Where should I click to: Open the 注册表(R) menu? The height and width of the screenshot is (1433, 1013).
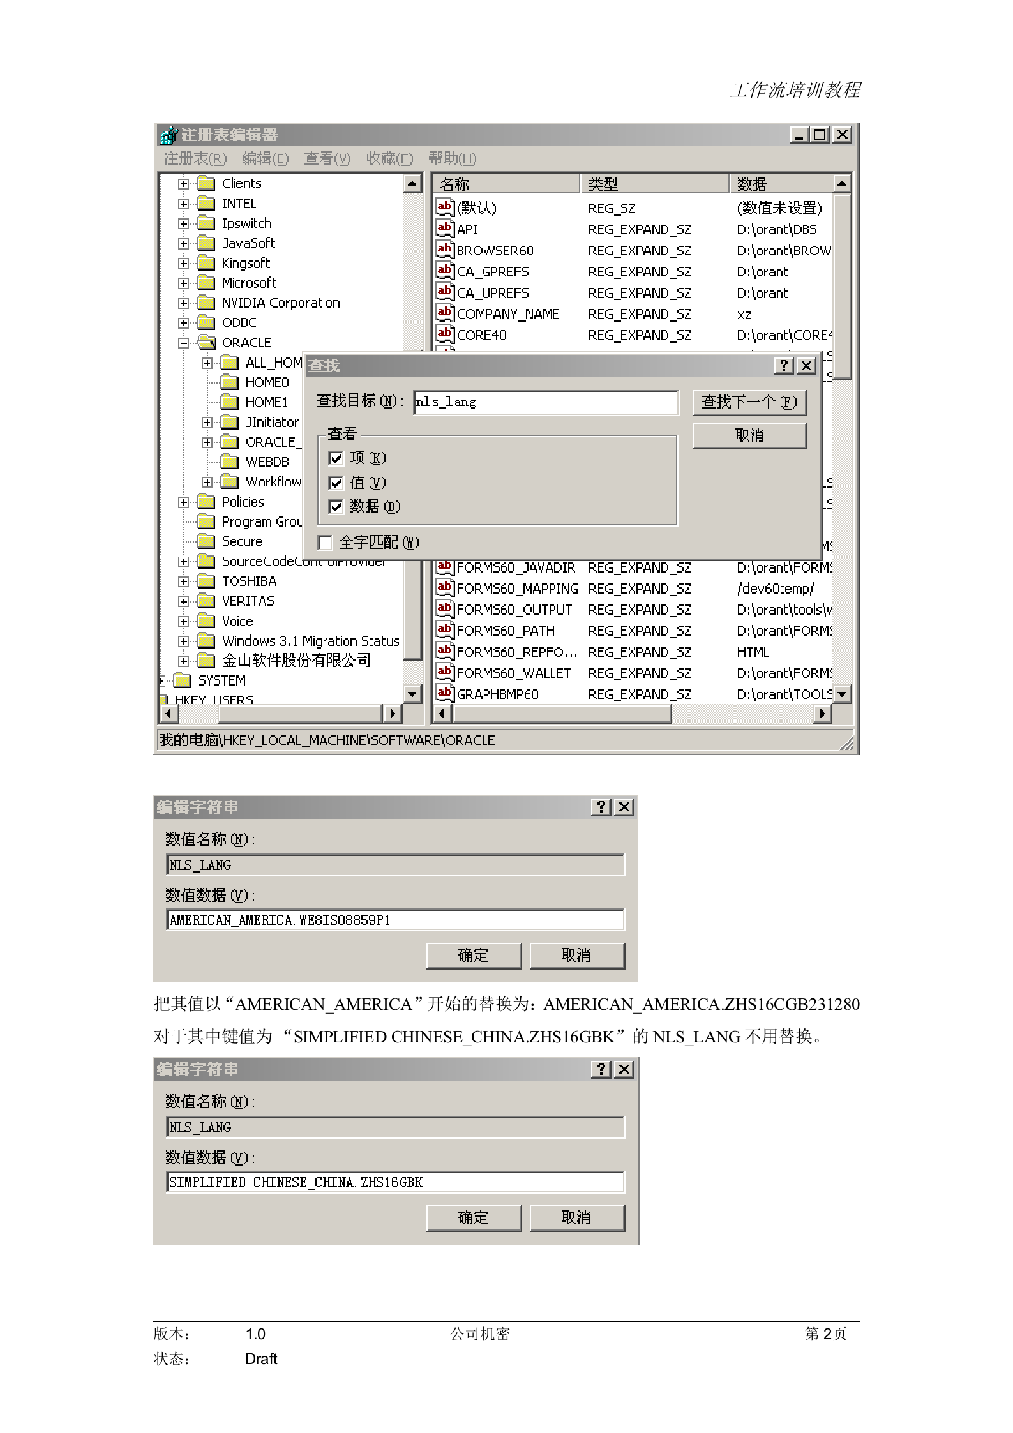(195, 158)
